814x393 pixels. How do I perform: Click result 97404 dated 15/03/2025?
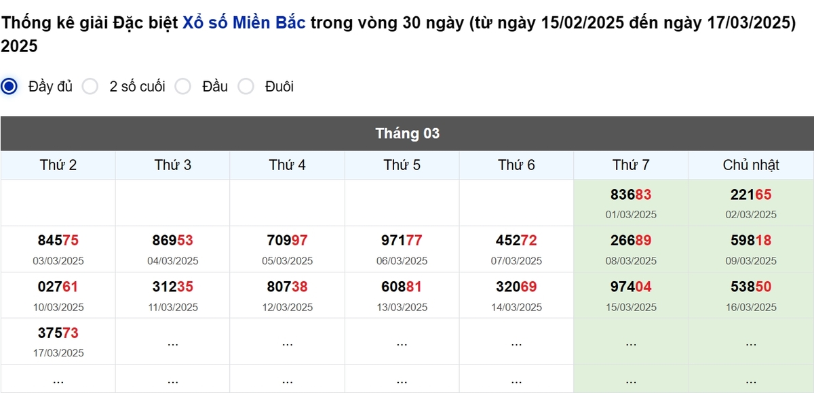tap(631, 287)
